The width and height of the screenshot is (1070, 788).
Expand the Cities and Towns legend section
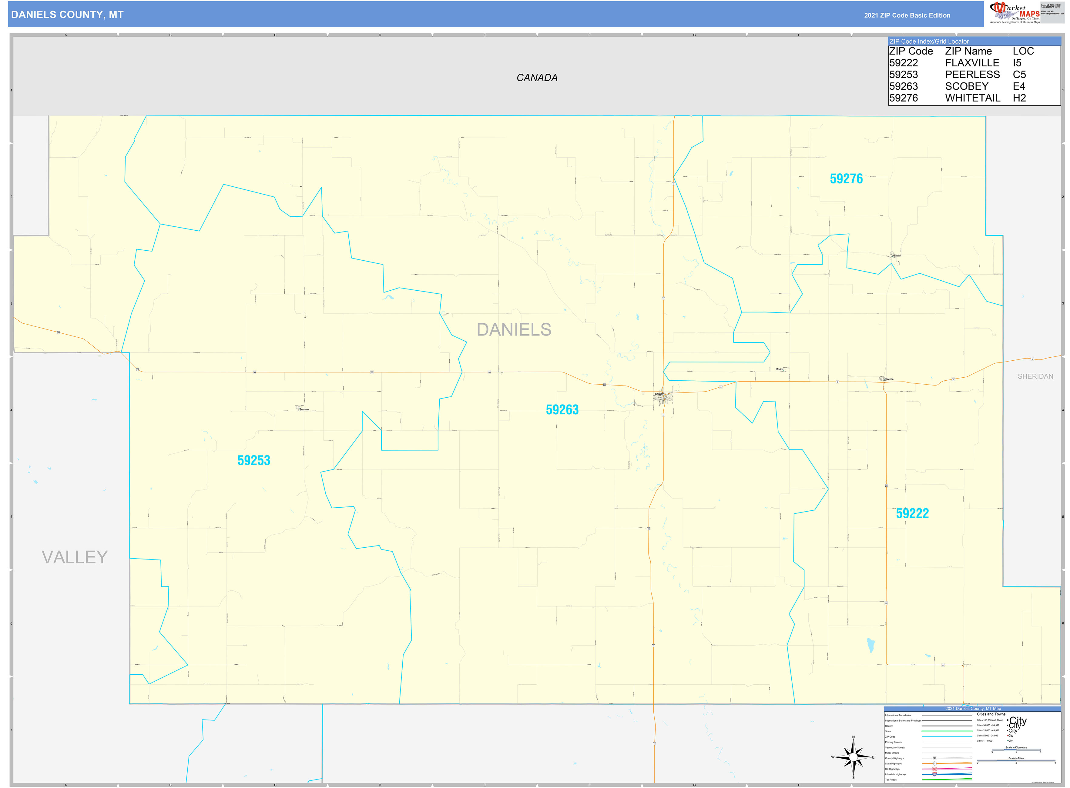991,714
